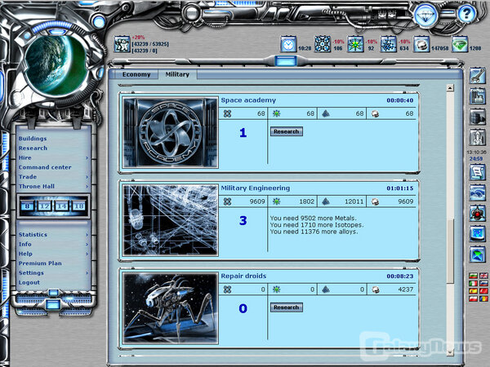Click the isotopes resource icon showing 92

(x=355, y=44)
